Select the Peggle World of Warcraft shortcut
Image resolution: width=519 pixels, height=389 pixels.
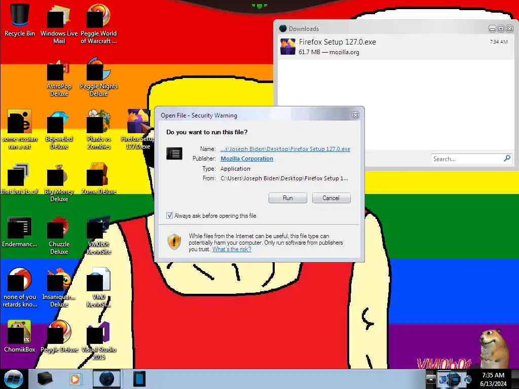[x=98, y=24]
